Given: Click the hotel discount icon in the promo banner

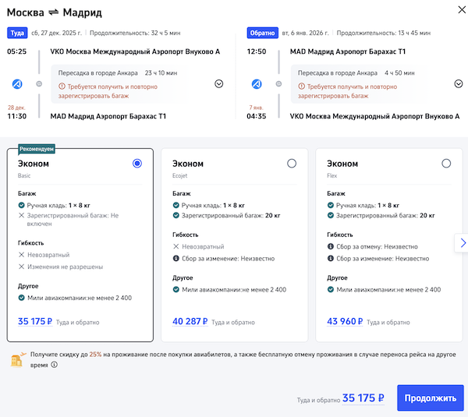Looking at the screenshot, I should tap(16, 359).
